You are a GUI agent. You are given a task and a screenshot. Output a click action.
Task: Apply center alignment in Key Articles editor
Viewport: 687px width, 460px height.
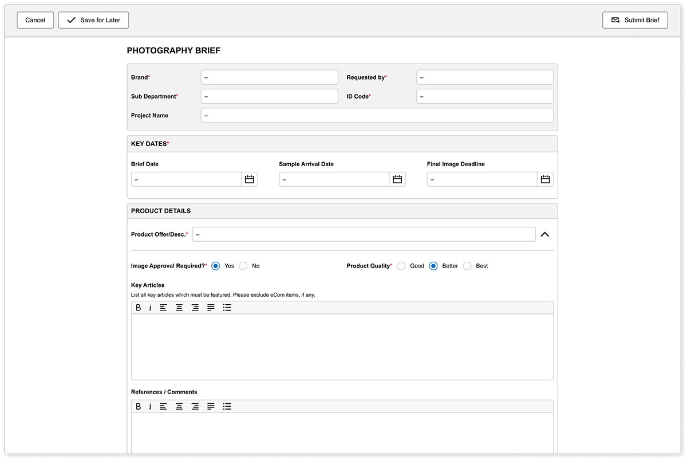(179, 308)
